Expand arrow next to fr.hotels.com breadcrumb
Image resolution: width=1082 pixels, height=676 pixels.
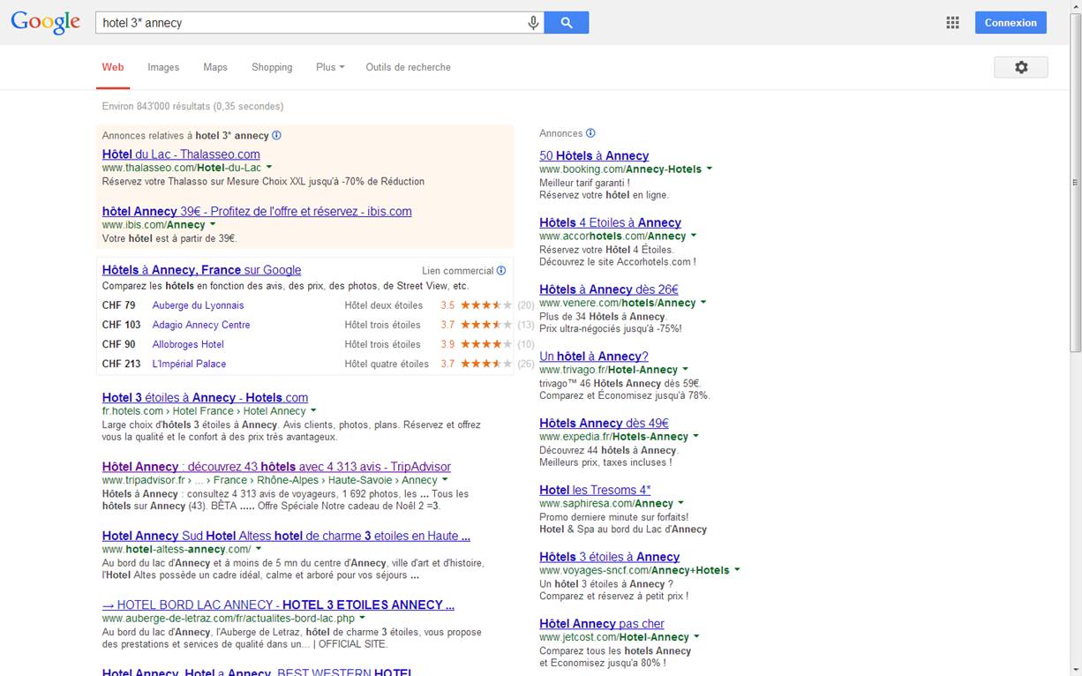313,410
